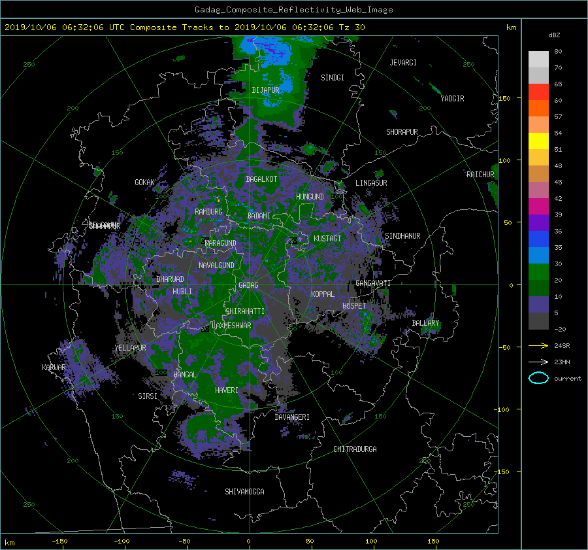The image size is (588, 550).
Task: Click the 'YADGIR' city label
Action: pyautogui.click(x=452, y=99)
